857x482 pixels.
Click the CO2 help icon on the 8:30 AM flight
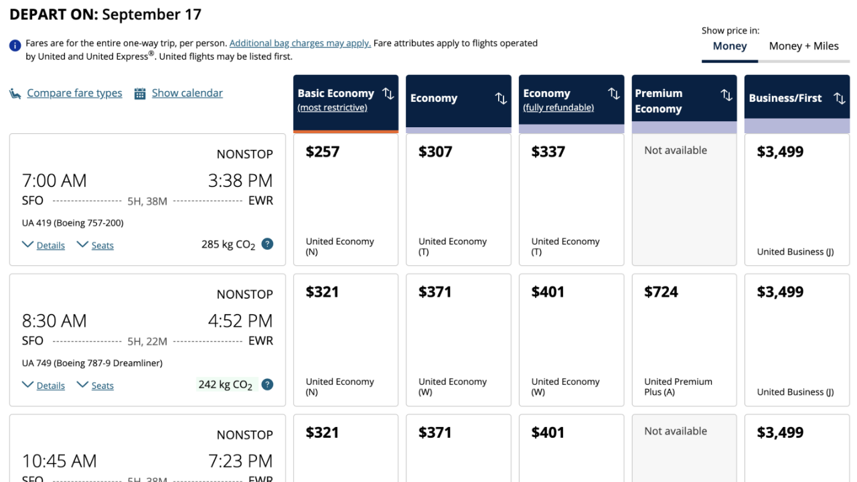click(x=267, y=384)
